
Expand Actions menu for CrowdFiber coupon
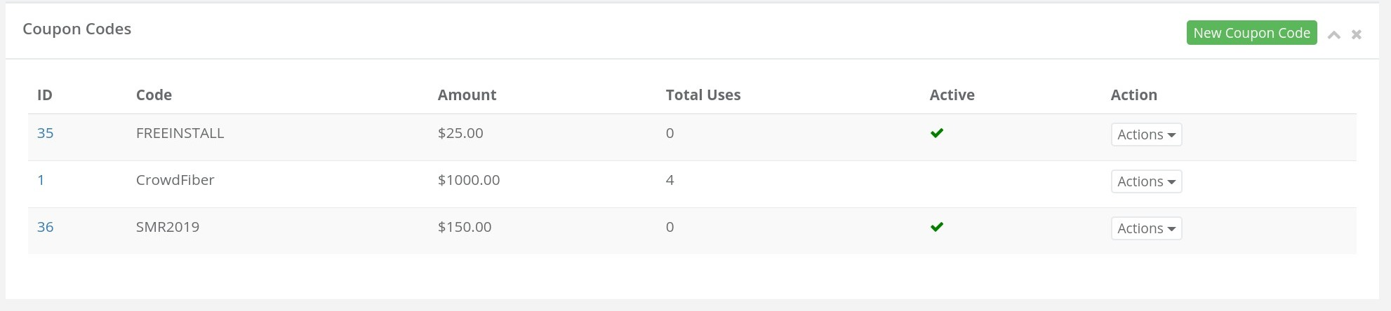[x=1146, y=181]
